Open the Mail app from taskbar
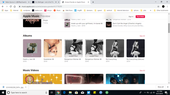 coord(82,93)
